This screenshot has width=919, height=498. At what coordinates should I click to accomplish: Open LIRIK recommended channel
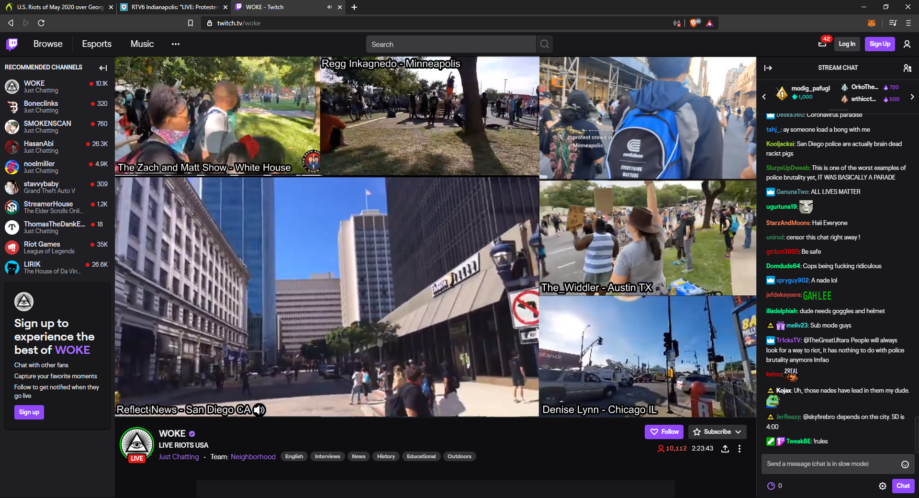point(56,268)
